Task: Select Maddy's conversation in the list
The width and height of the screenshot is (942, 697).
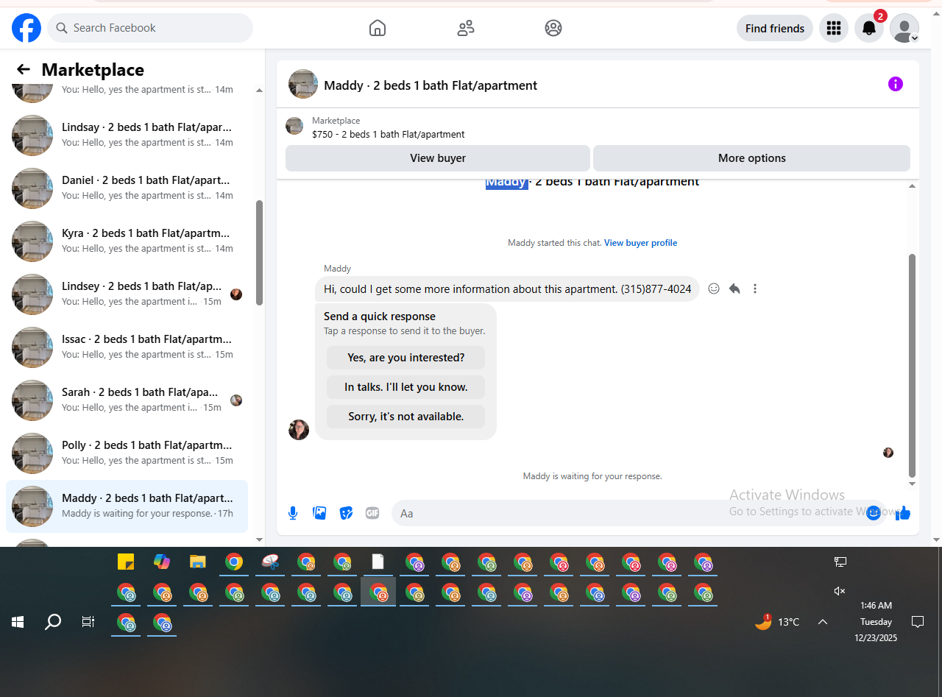Action: [x=127, y=506]
